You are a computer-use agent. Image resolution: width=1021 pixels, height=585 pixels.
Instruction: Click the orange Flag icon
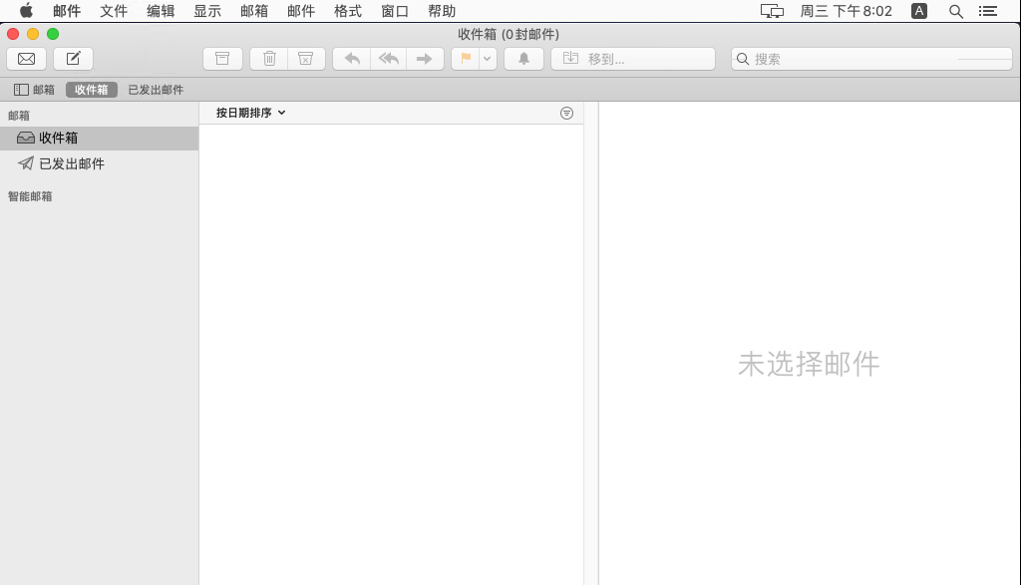click(466, 59)
